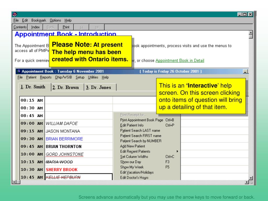Open the Utilities menu
268x201 pixels.
93,77
